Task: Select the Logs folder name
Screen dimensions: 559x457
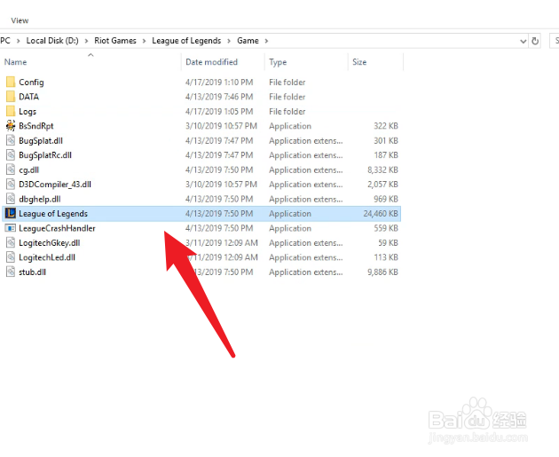Action: (x=28, y=112)
